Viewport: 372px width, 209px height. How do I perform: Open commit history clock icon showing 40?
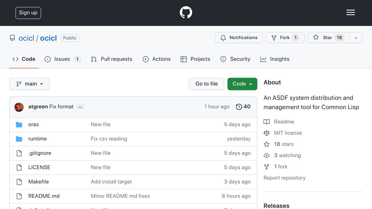tap(239, 107)
